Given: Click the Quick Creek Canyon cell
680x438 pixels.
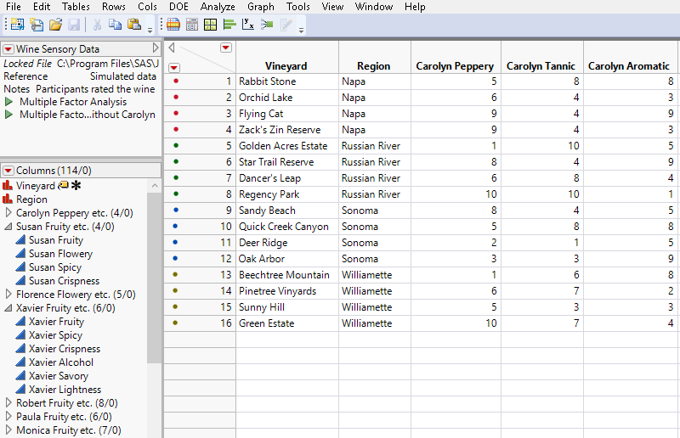Looking at the screenshot, I should pos(287,226).
